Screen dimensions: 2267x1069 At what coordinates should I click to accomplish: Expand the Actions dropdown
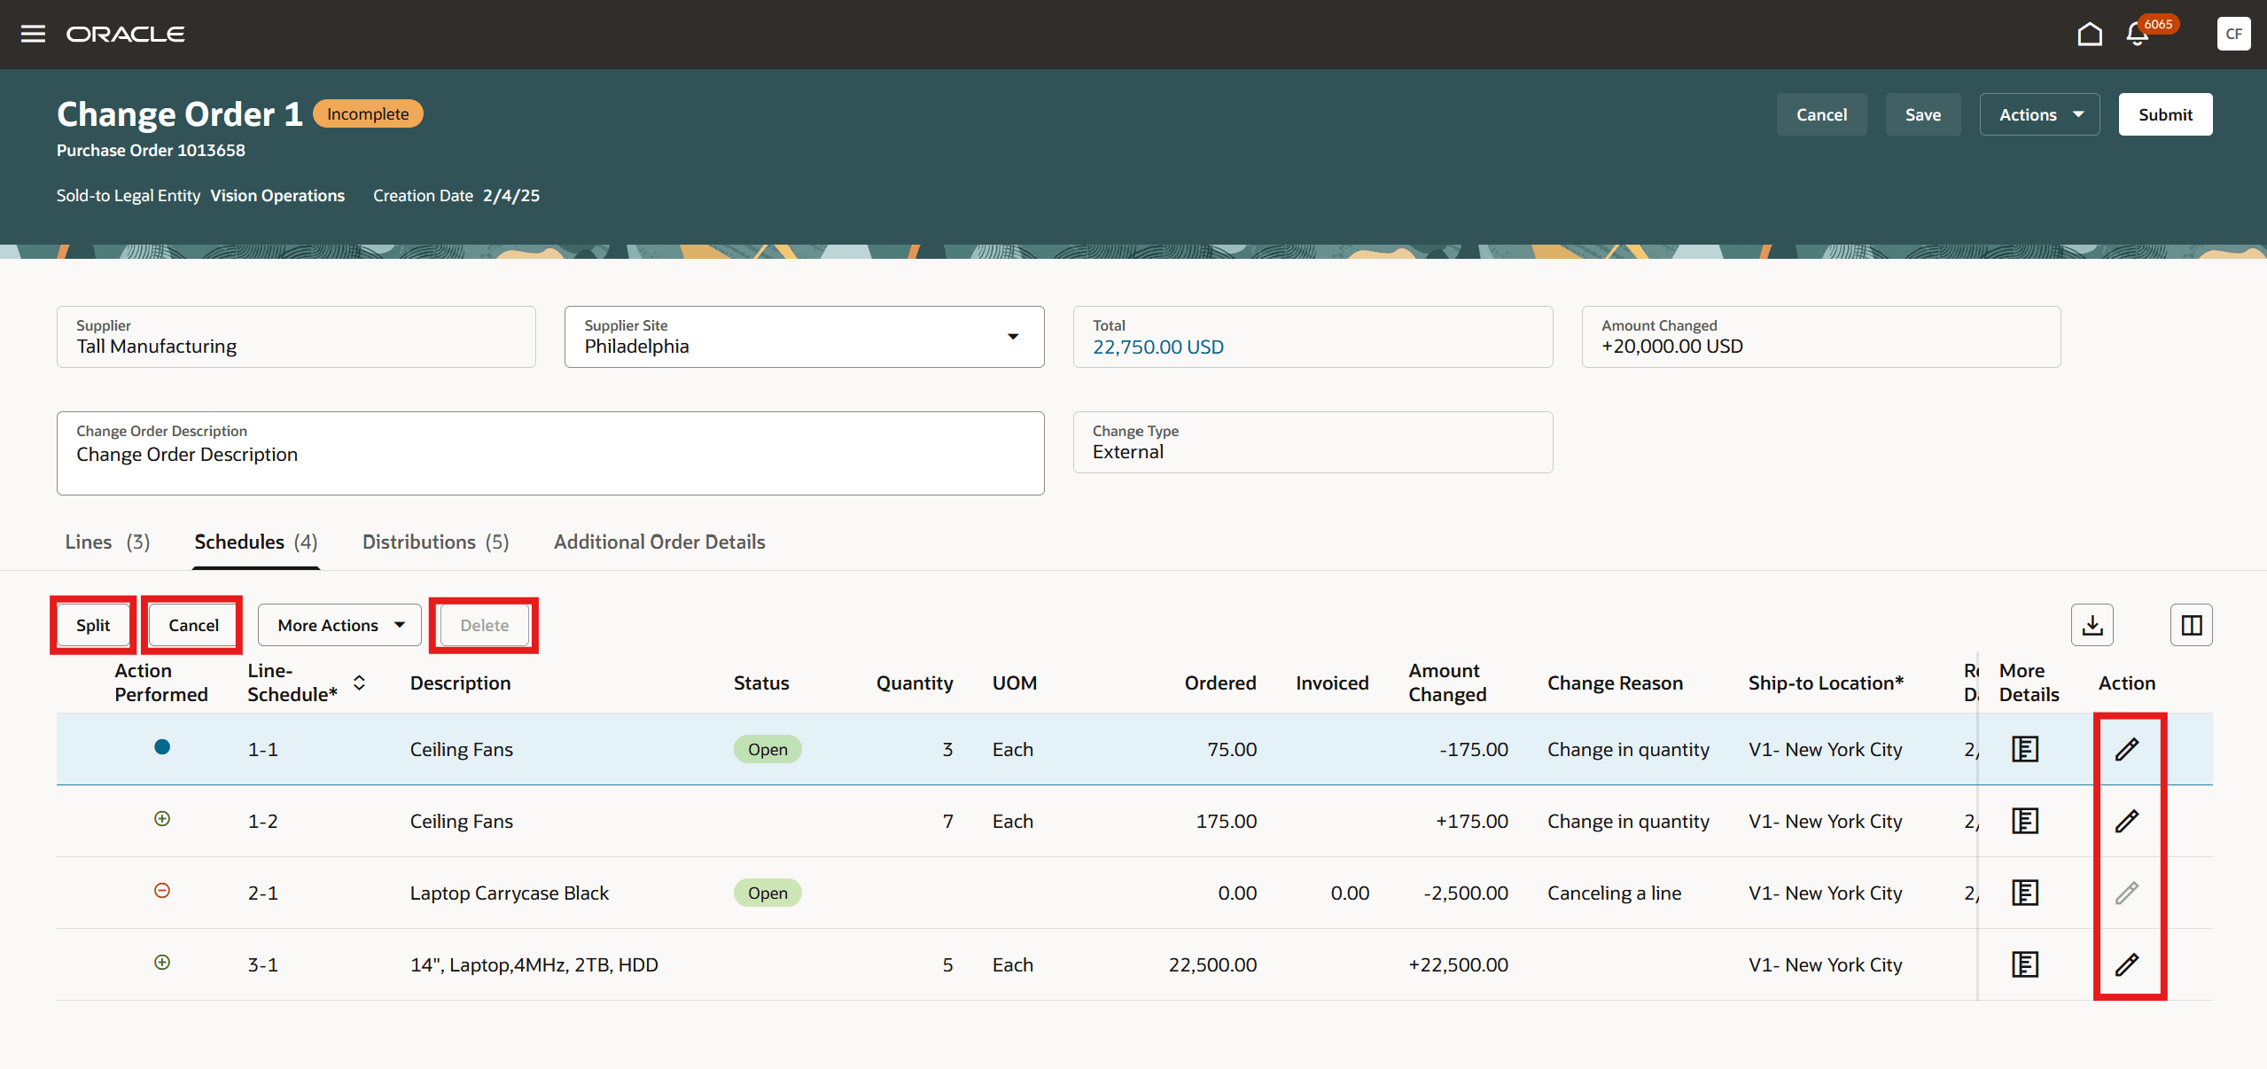pos(2039,114)
